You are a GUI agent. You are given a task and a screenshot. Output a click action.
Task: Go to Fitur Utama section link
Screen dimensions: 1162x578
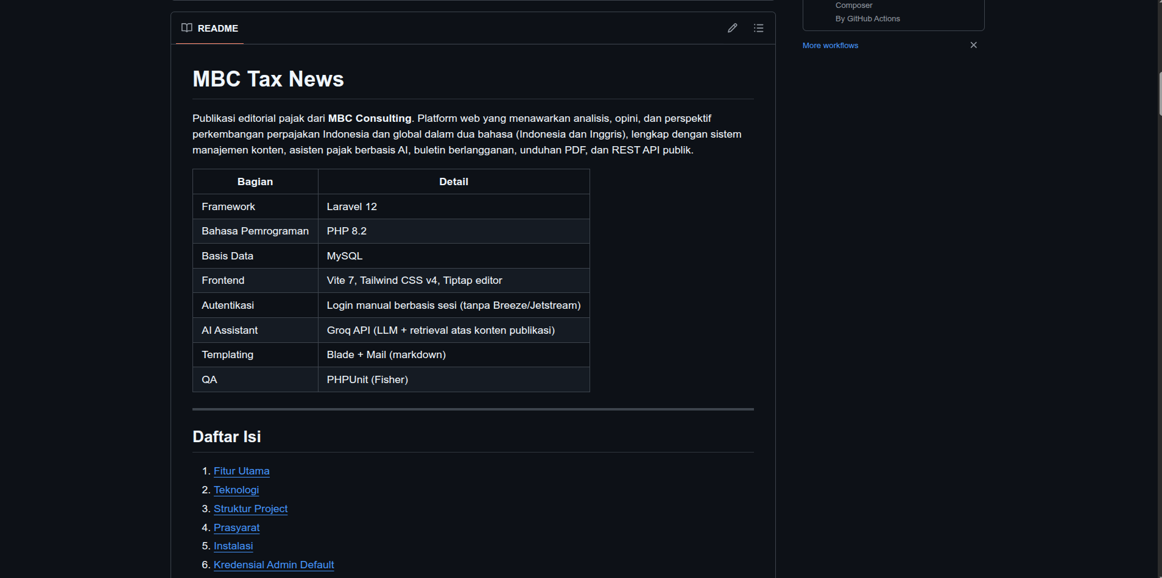tap(241, 471)
